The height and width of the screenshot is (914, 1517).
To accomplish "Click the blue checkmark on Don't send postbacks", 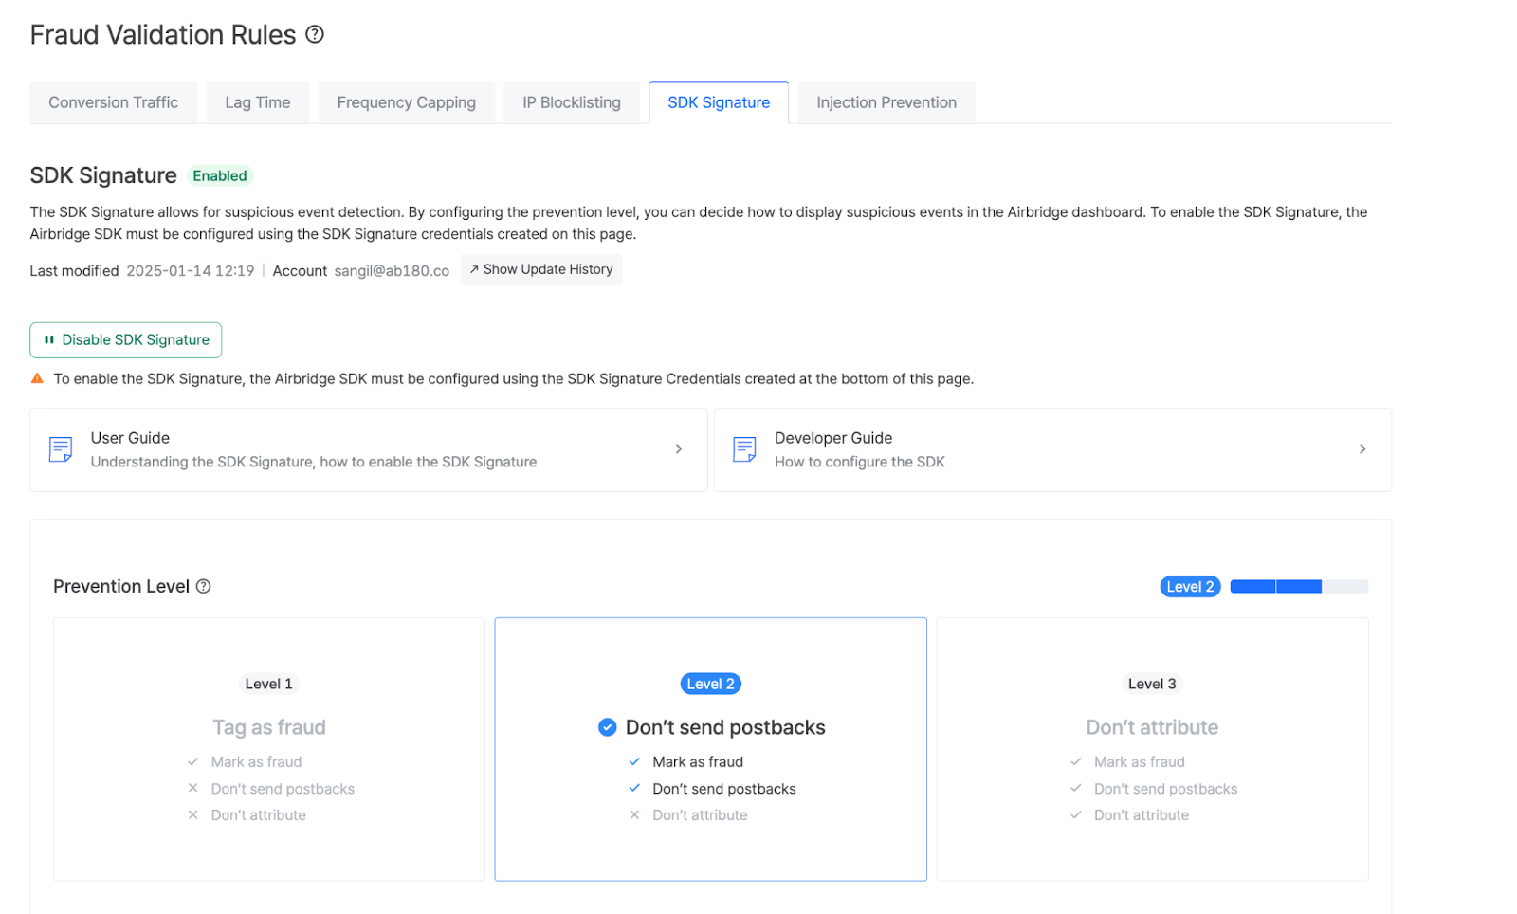I will click(x=606, y=727).
